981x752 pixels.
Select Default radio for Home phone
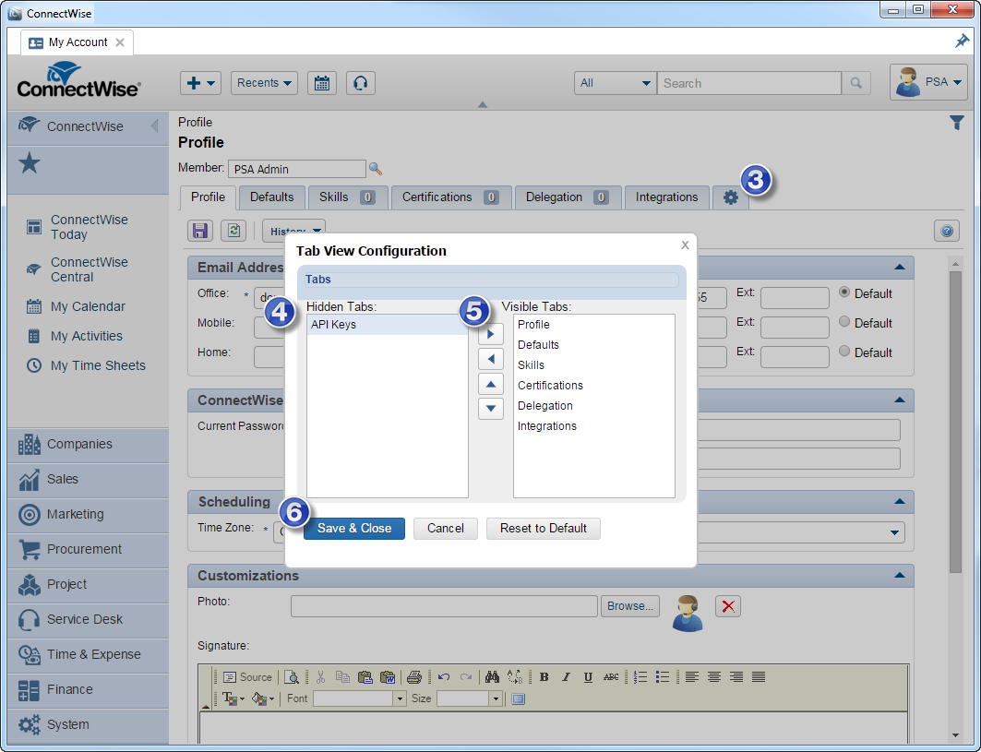click(844, 351)
